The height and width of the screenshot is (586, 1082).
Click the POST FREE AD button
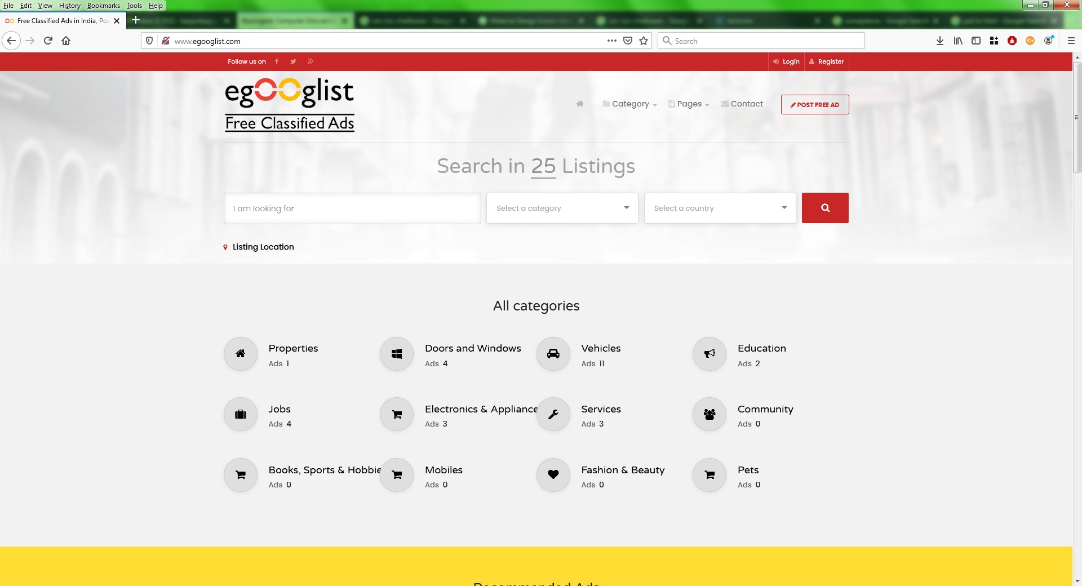tap(815, 104)
